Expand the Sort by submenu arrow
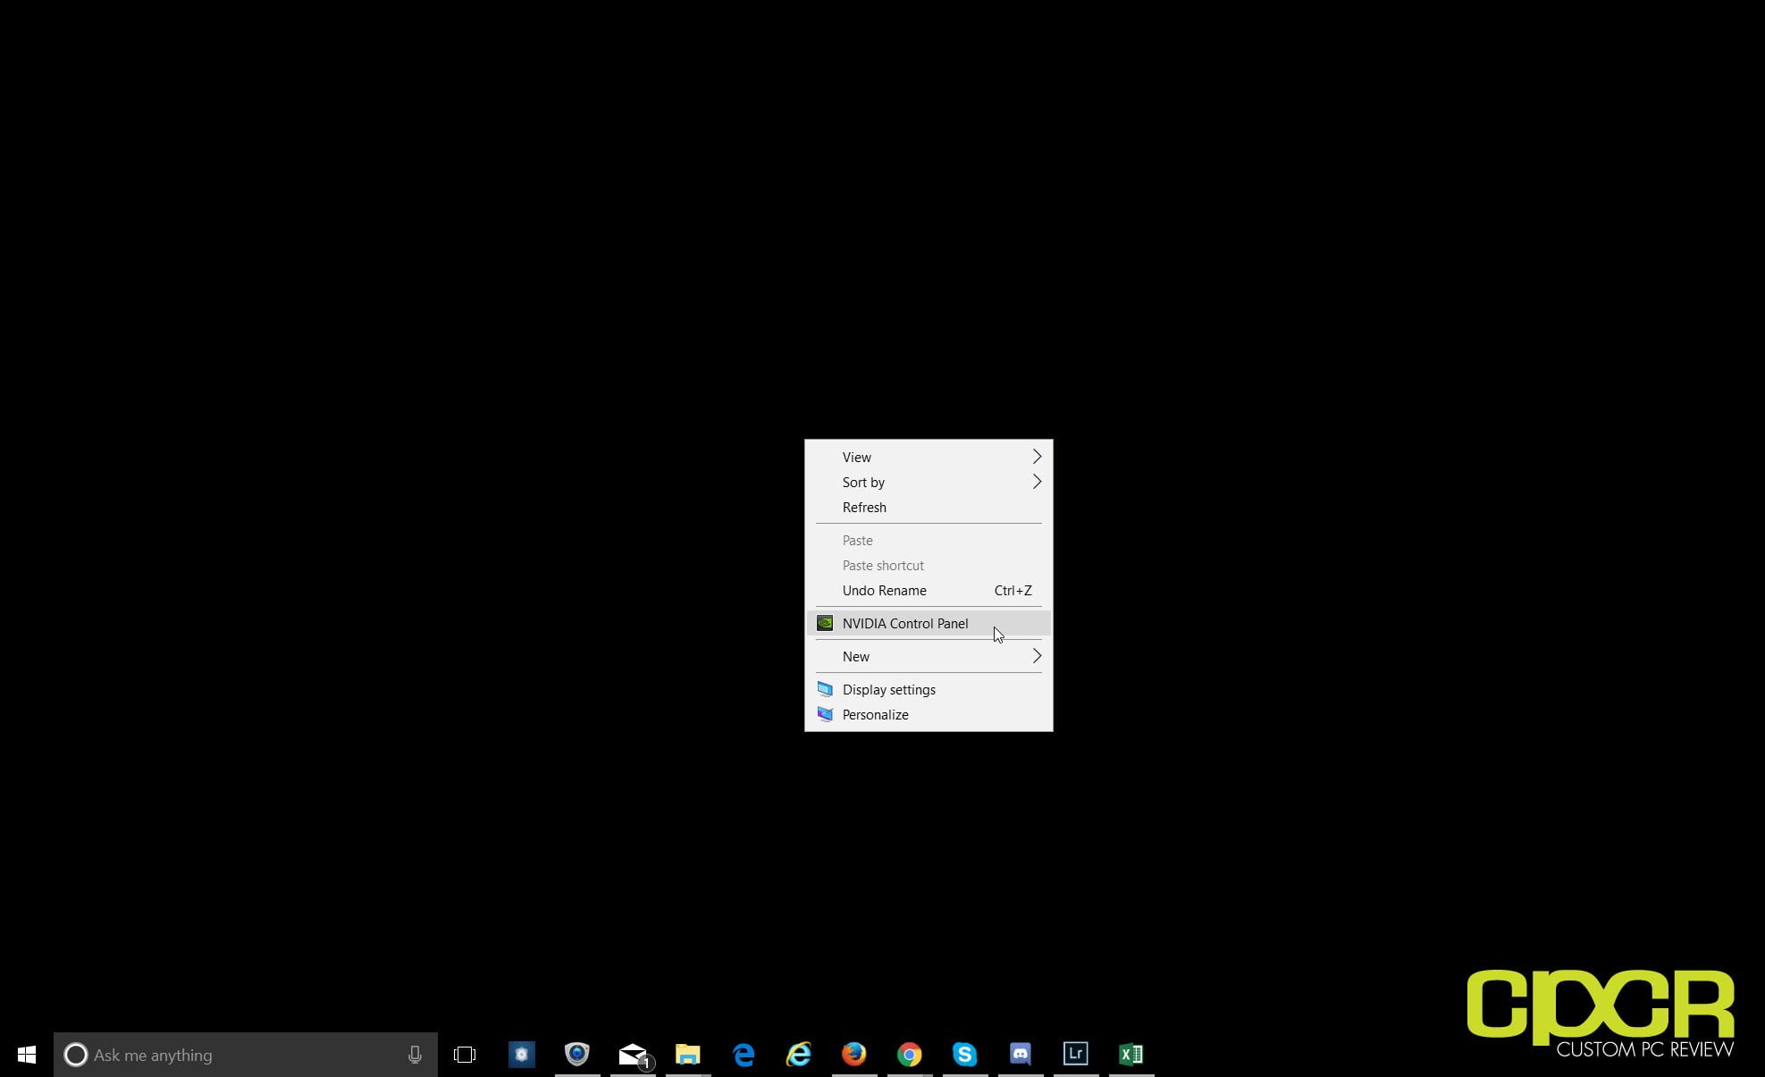 (x=1037, y=482)
